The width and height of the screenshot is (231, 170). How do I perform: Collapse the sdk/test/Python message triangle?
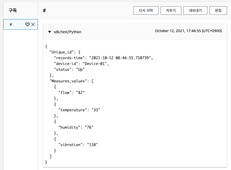[x=50, y=32]
